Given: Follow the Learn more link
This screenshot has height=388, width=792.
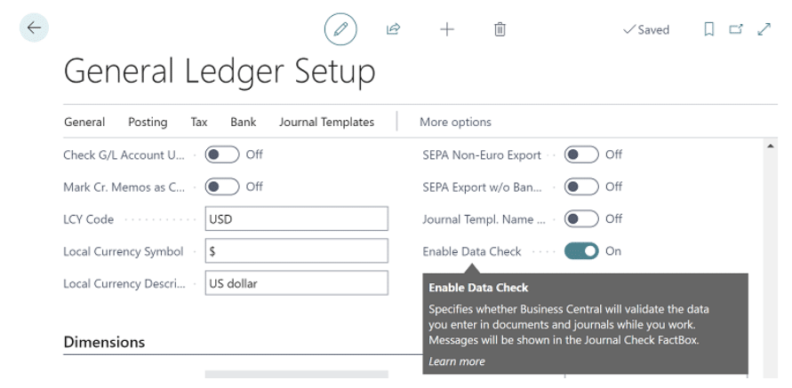Looking at the screenshot, I should 457,361.
